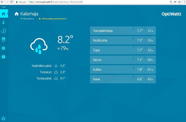Click the power logout icon

click(4, 118)
